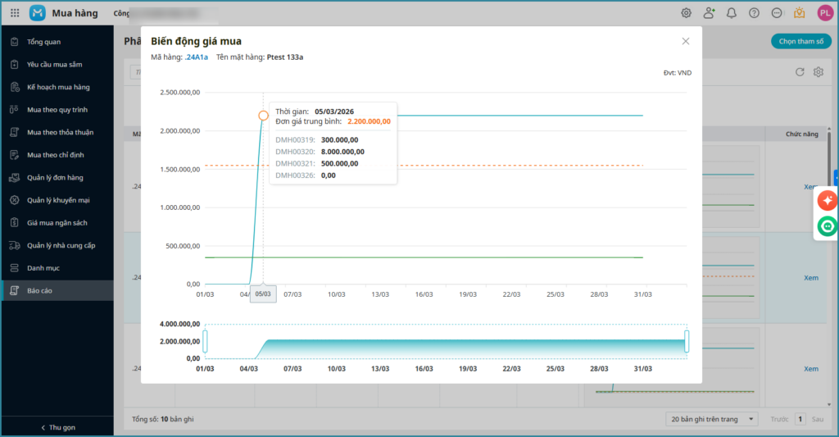Close the Biến động giá mua dialog
This screenshot has width=839, height=437.
point(686,41)
